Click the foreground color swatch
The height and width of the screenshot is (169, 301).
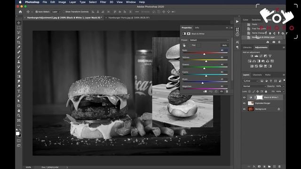pyautogui.click(x=17, y=133)
